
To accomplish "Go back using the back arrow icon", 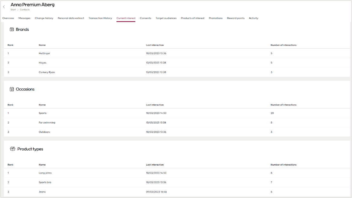I will (4, 6).
